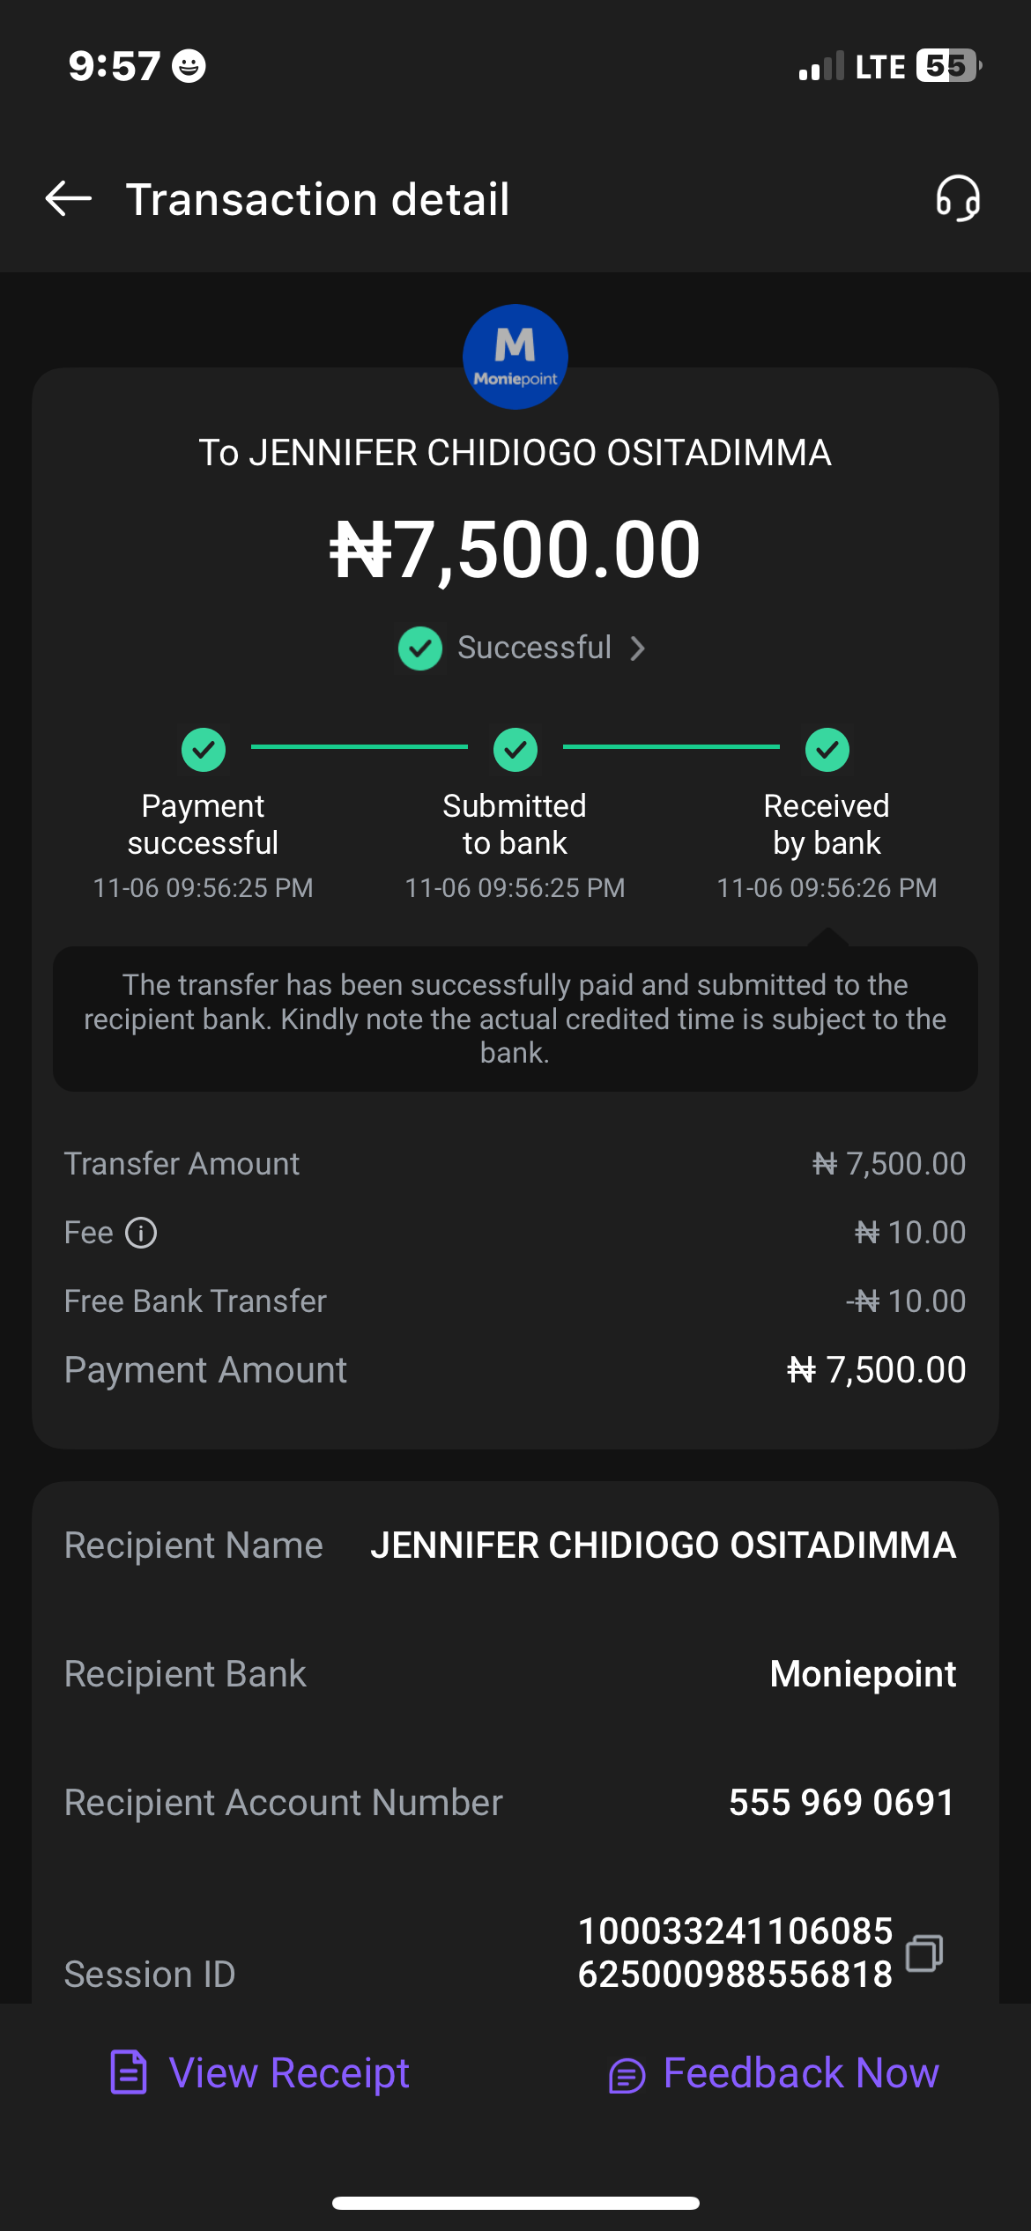Open View Receipt

(x=289, y=2072)
